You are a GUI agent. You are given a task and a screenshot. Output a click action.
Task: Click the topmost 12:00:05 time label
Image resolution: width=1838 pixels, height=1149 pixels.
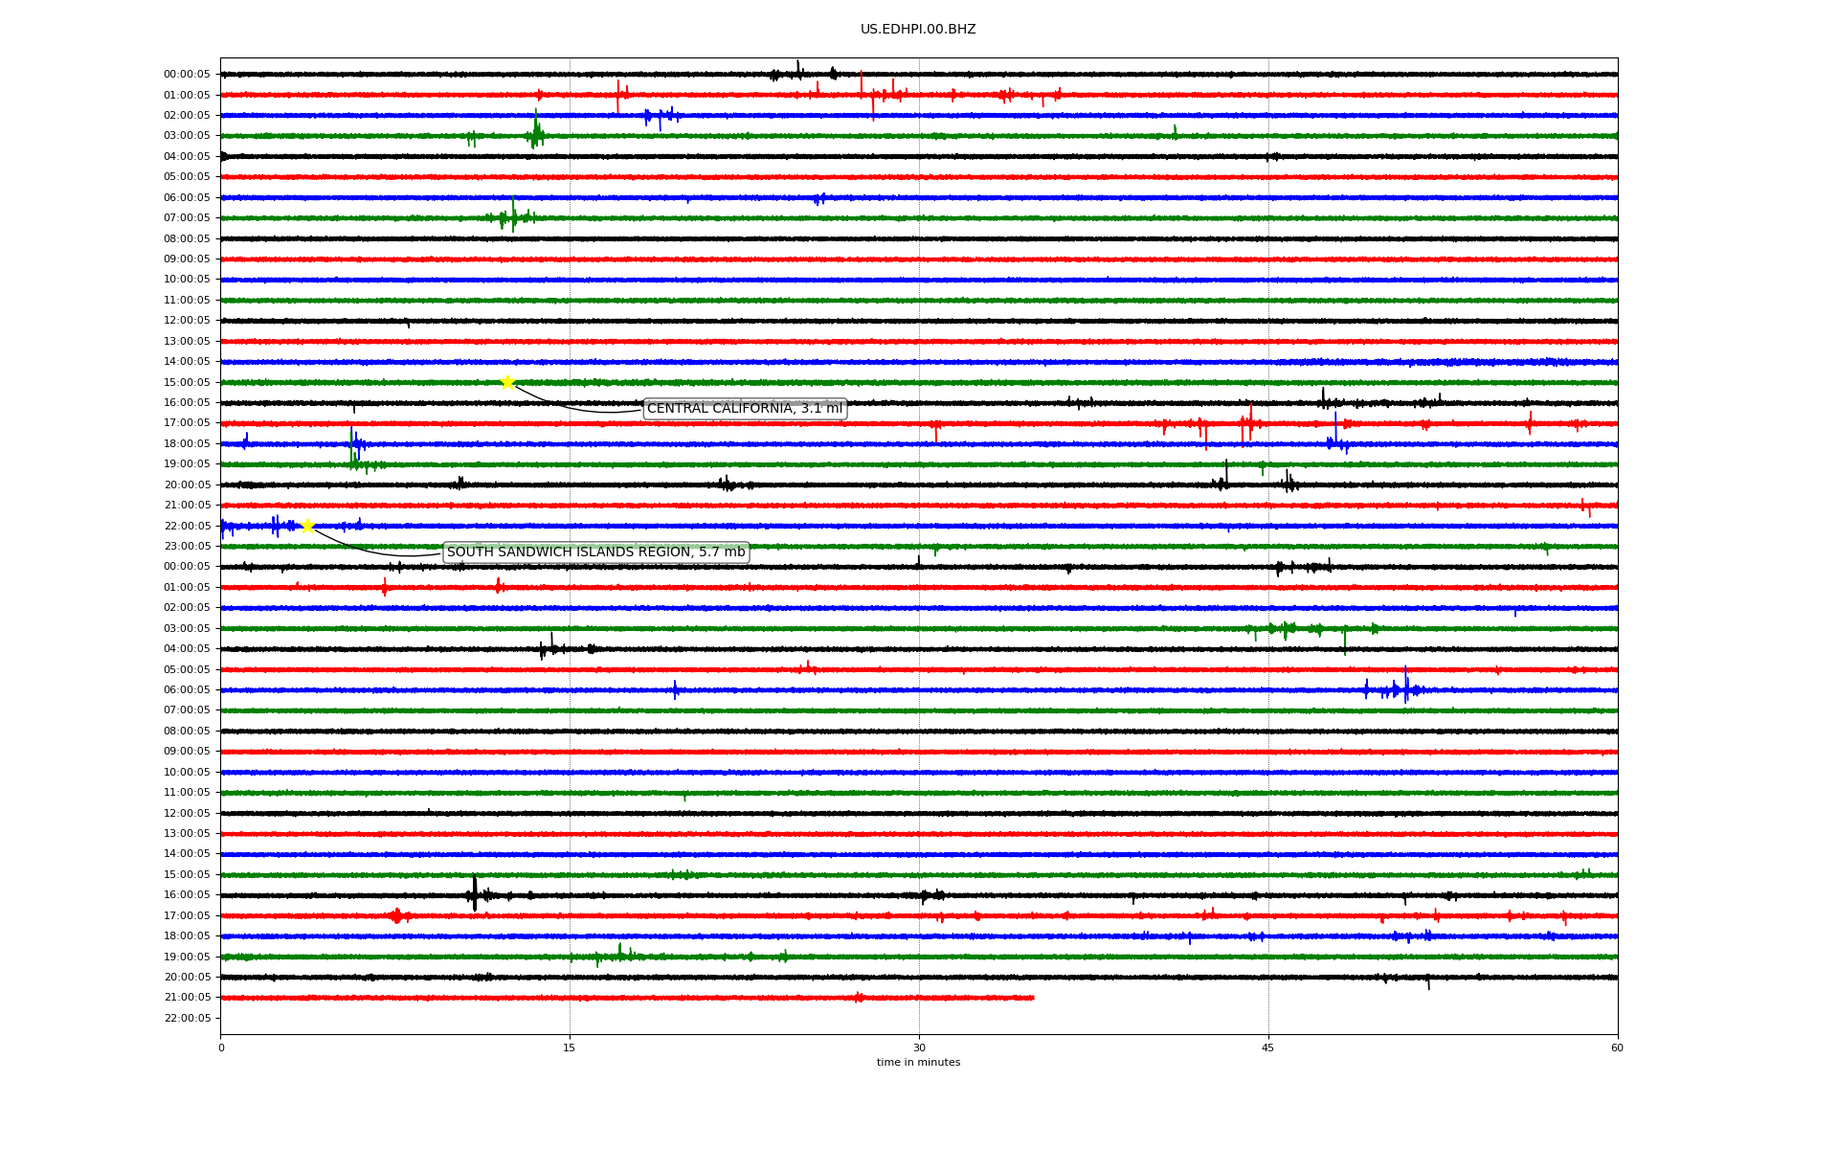click(x=187, y=321)
